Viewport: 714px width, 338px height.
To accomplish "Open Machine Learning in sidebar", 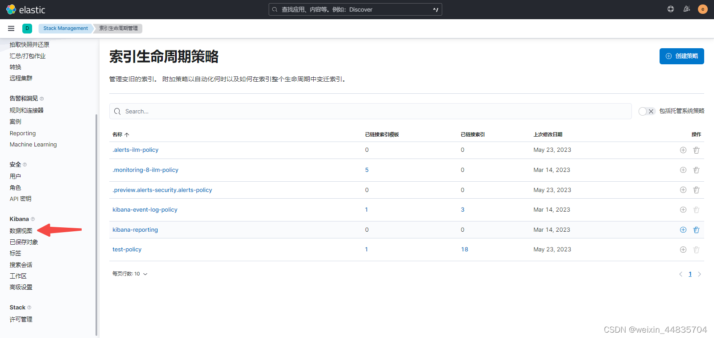I will point(33,145).
